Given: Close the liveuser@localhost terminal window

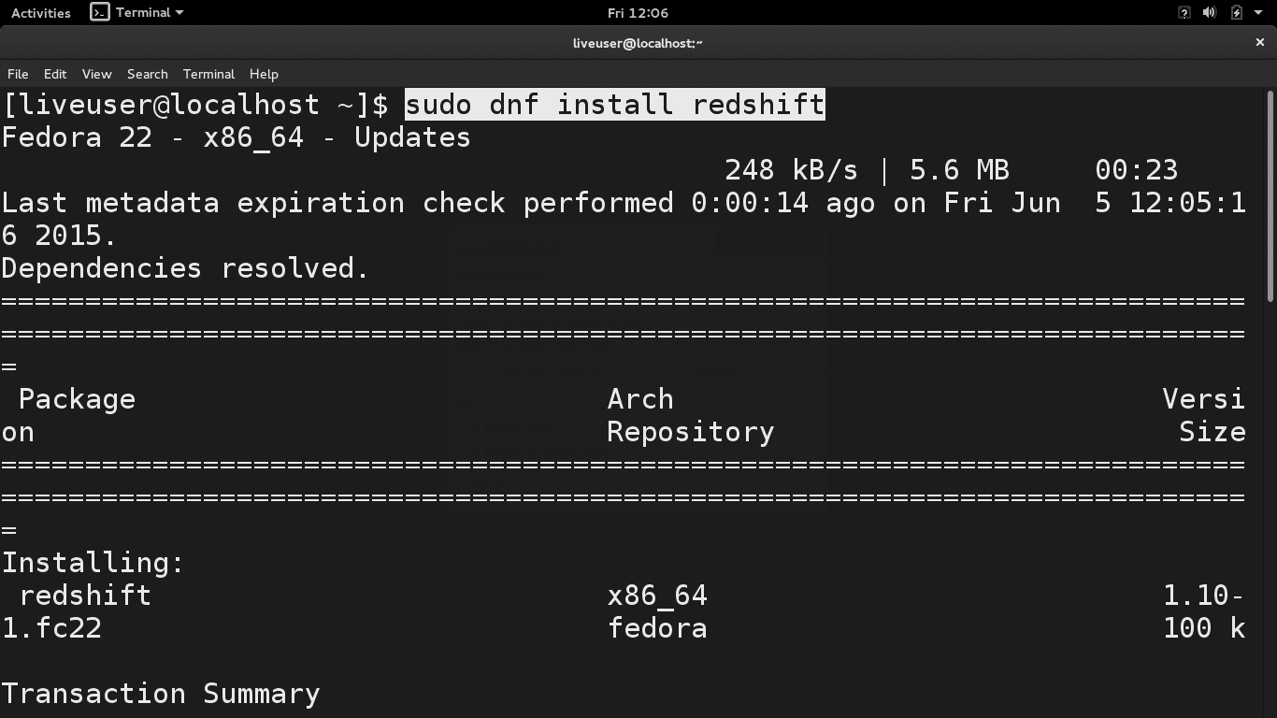Looking at the screenshot, I should [x=1259, y=42].
